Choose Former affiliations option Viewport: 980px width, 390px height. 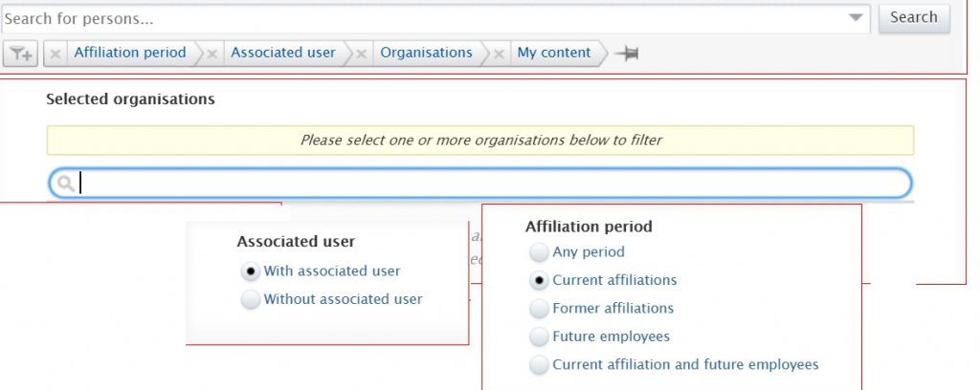pos(540,309)
